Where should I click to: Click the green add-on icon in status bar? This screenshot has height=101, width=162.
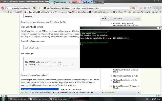click(6, 96)
